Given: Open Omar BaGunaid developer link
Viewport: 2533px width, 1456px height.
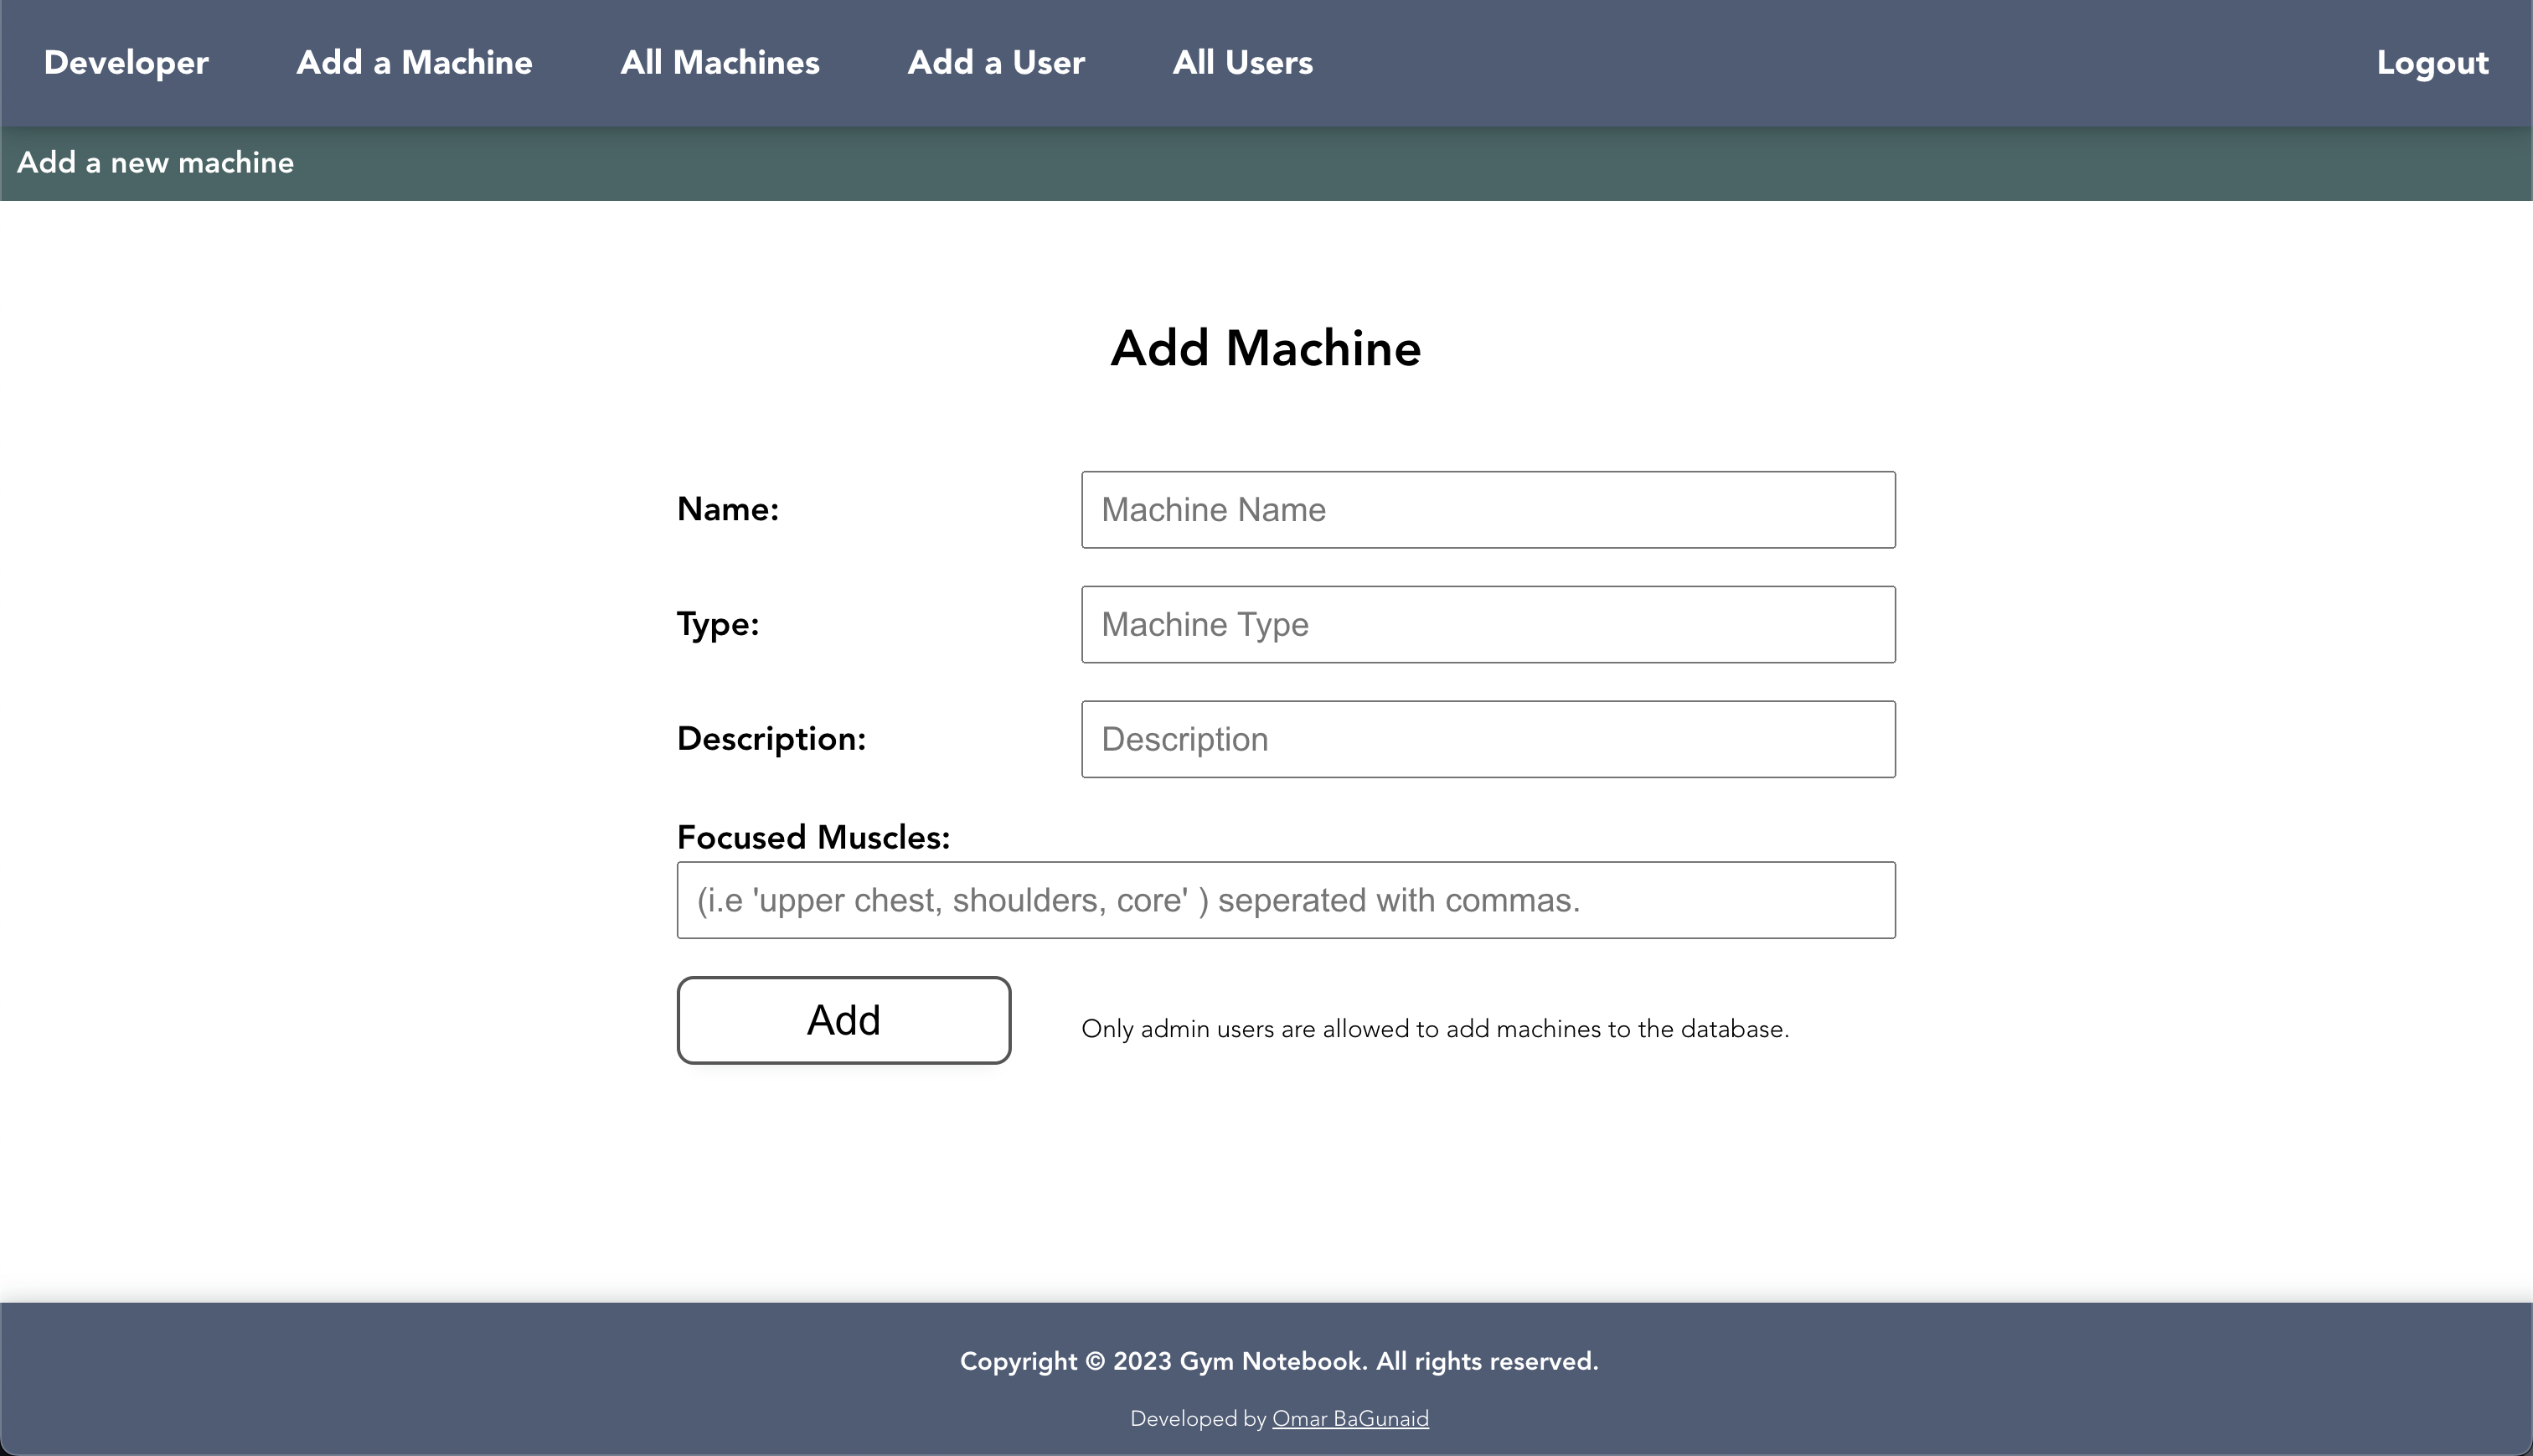Looking at the screenshot, I should (x=1349, y=1419).
